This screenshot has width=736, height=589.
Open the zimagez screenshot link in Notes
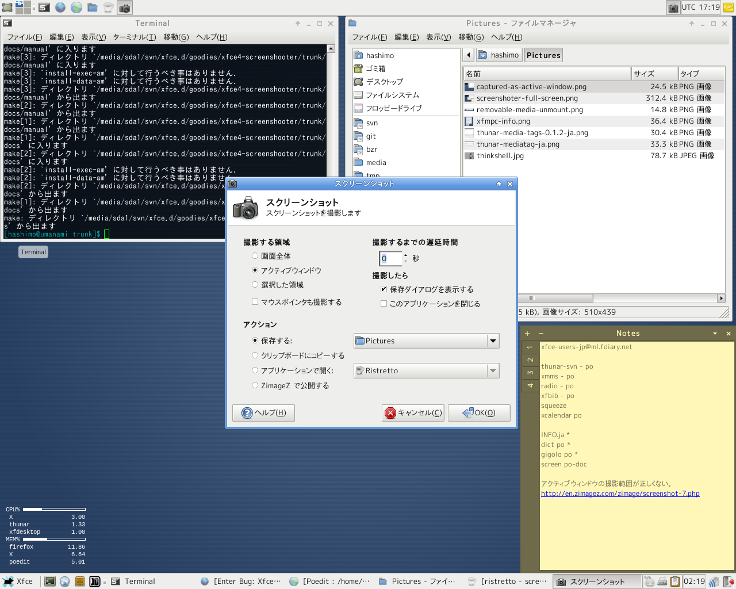click(620, 494)
